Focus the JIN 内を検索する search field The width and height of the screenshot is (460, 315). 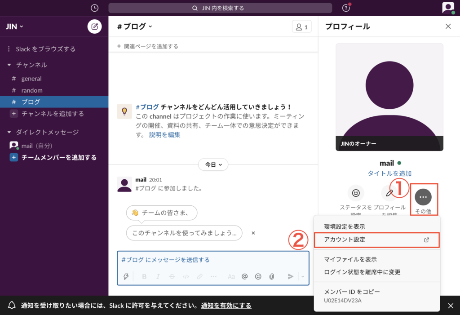[x=220, y=8]
